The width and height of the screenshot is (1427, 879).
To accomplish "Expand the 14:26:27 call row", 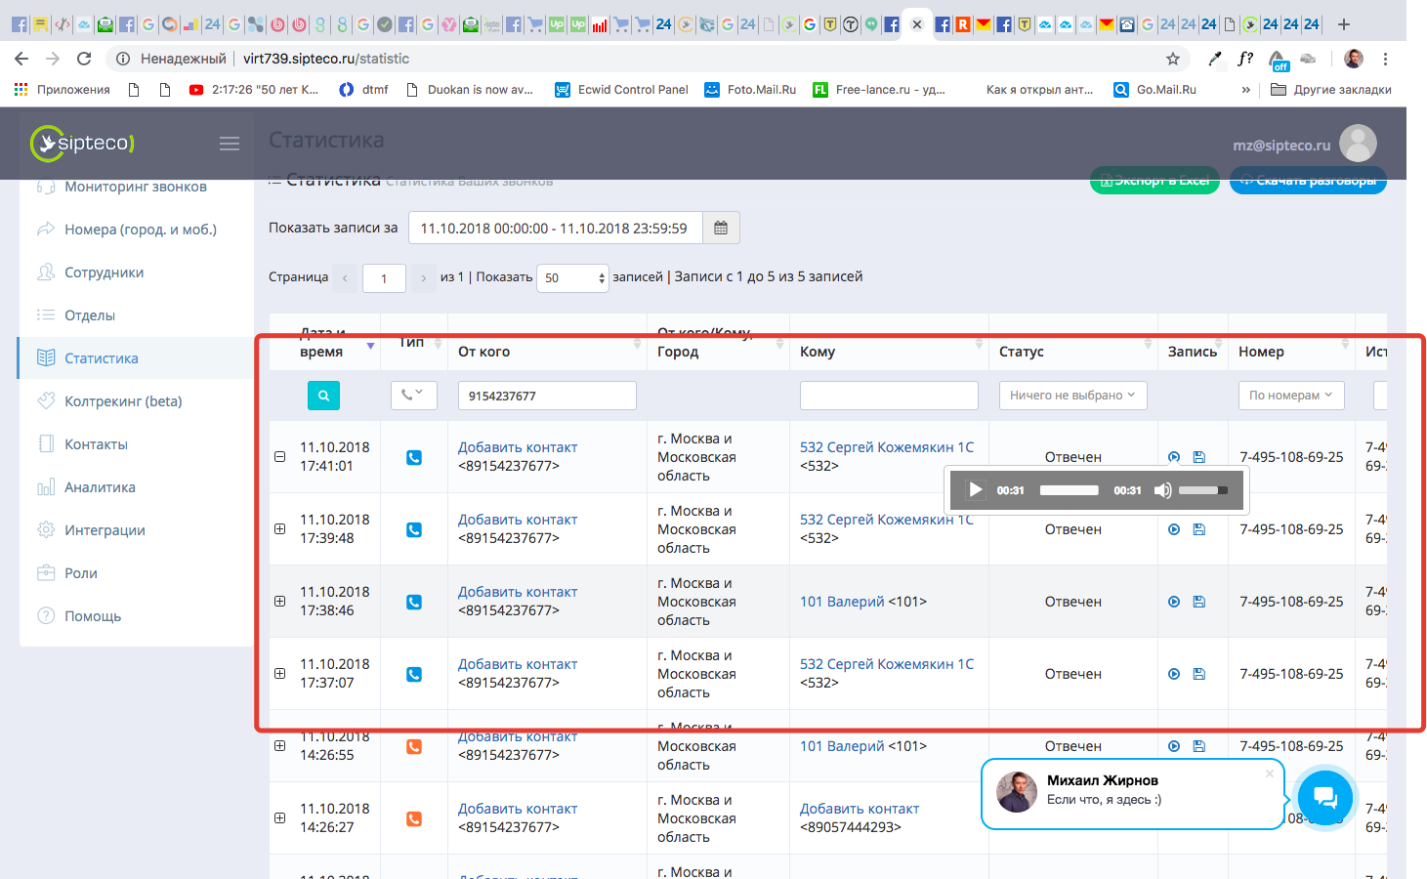I will coord(279,818).
